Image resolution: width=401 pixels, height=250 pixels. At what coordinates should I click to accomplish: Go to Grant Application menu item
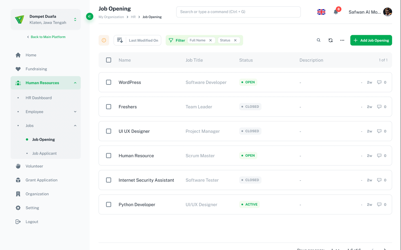41,180
